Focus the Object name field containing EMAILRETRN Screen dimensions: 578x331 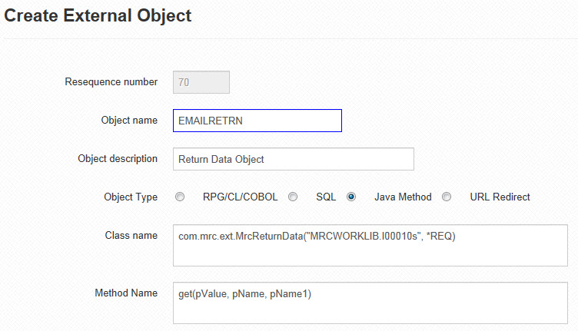click(257, 121)
